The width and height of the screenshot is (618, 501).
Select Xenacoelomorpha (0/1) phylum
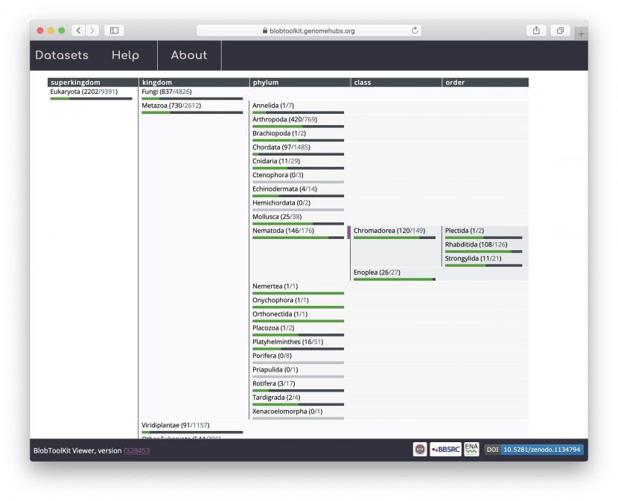pyautogui.click(x=287, y=411)
